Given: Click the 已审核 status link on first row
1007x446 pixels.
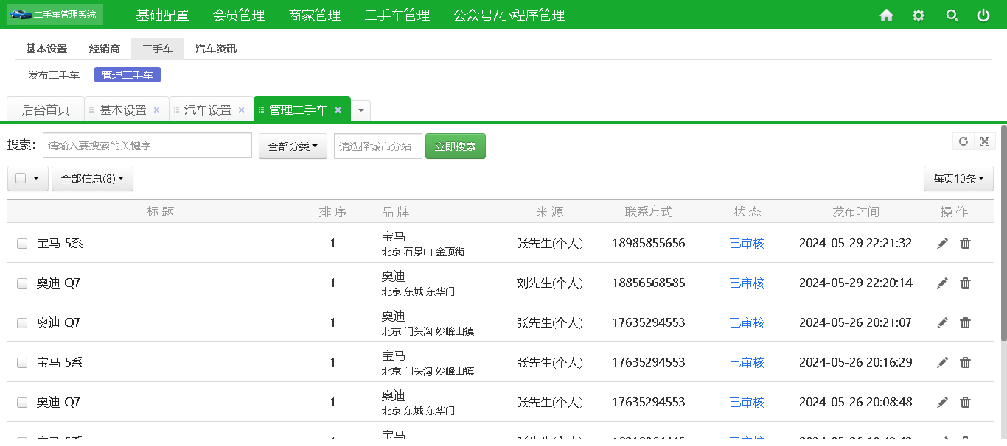Looking at the screenshot, I should coord(747,242).
